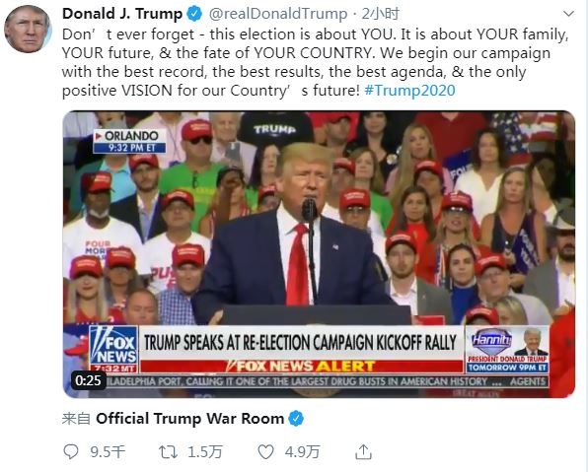Viewport: 588px width, 472px height.
Task: Expand the tweet options chevron menu
Action: [569, 14]
